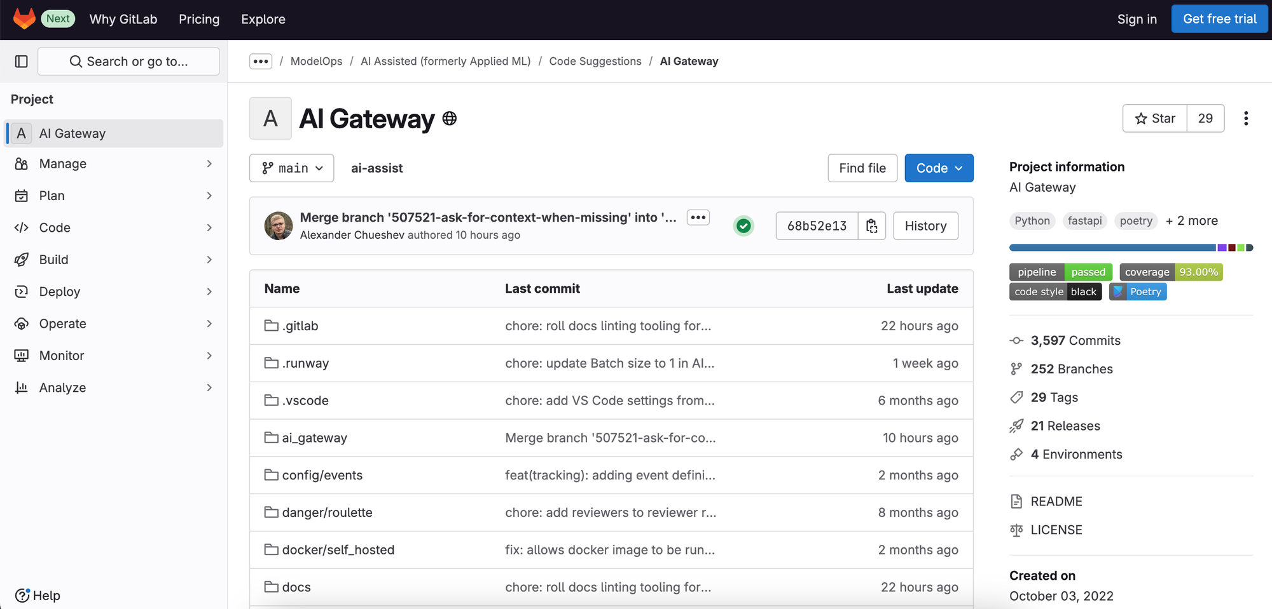
Task: Expand the Code download dropdown button
Action: point(939,168)
